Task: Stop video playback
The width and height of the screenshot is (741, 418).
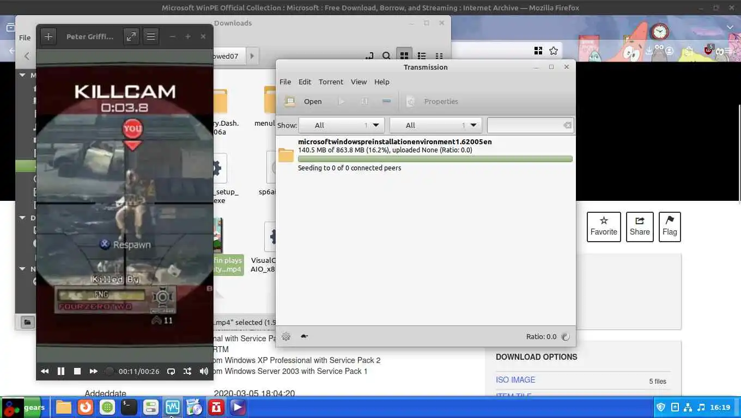Action: (77, 371)
